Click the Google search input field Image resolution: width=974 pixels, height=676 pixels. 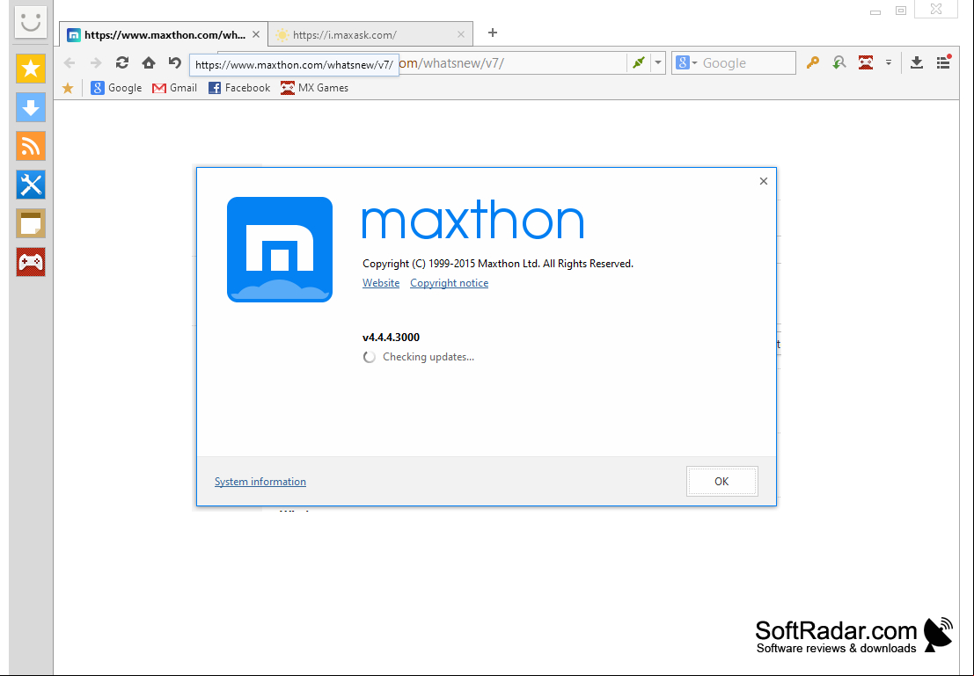click(747, 62)
